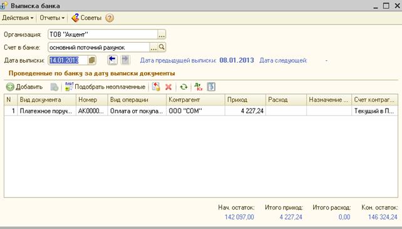402x229 pixels.
Task: Minimize the Выписка банка window
Action: coord(376,6)
